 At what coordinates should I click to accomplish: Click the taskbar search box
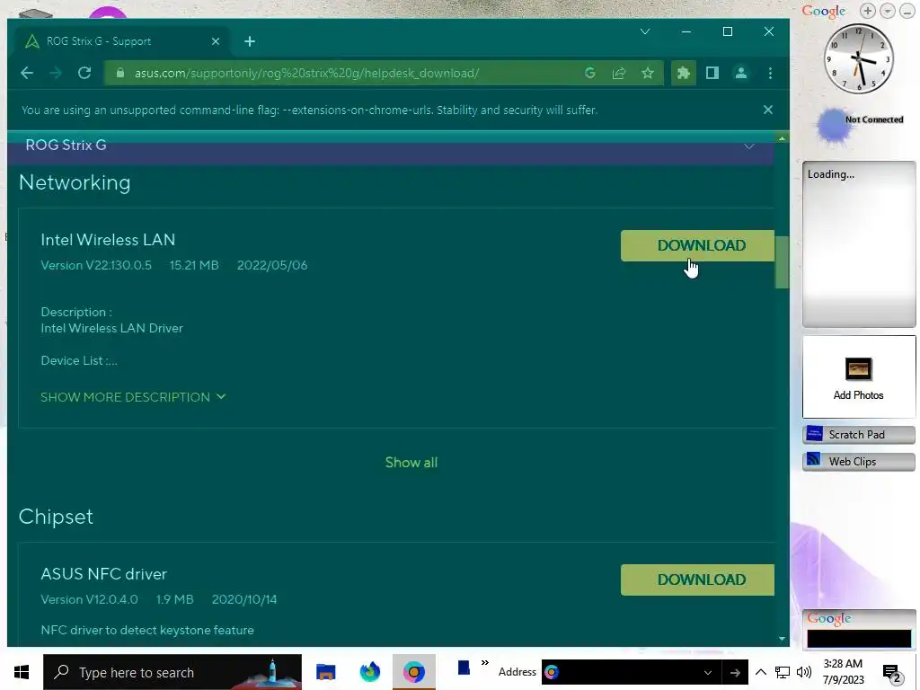tap(172, 672)
